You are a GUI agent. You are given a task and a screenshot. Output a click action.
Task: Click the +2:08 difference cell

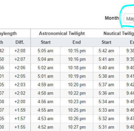tap(20, 51)
